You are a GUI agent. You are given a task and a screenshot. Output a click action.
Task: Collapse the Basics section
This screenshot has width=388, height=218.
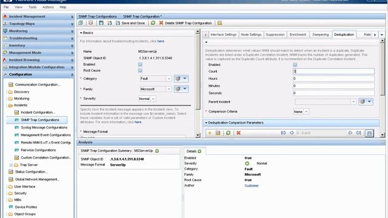click(81, 33)
